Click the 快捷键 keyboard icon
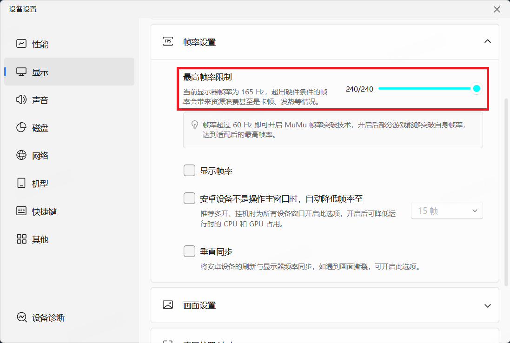The image size is (510, 343). [21, 211]
